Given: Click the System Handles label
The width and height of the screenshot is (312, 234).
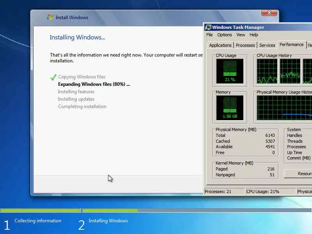Looking at the screenshot, I should click(294, 135).
